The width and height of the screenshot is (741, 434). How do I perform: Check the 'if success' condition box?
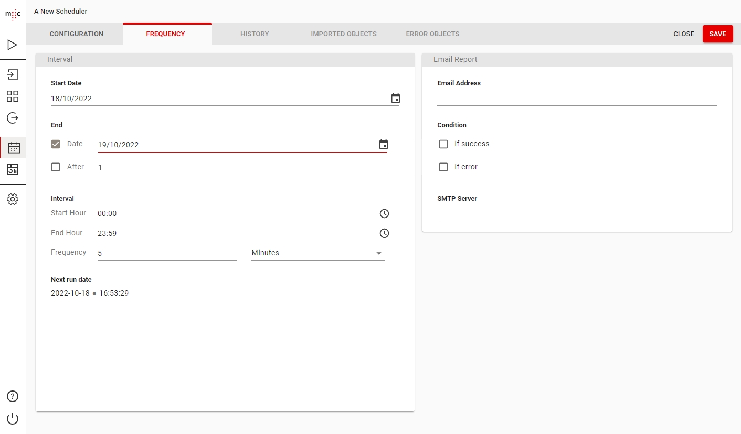click(443, 144)
